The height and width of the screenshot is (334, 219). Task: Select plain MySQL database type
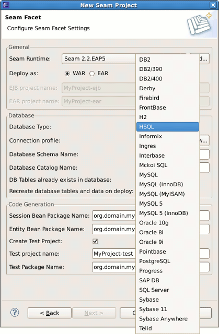coord(168,175)
